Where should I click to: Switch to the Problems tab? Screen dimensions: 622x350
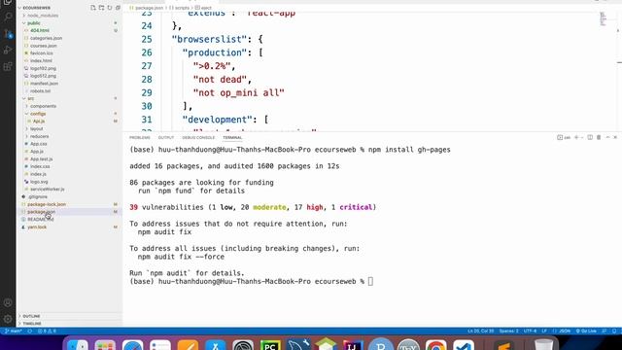[x=140, y=137]
